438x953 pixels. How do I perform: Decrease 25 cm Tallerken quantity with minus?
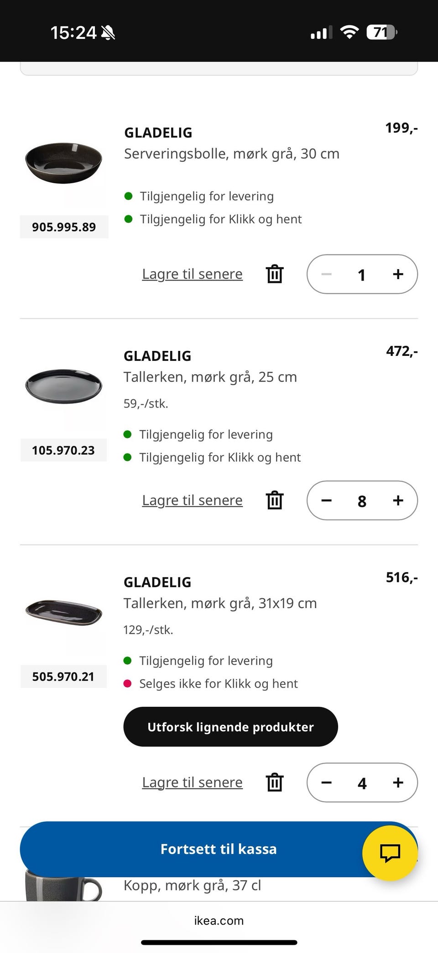pos(326,500)
